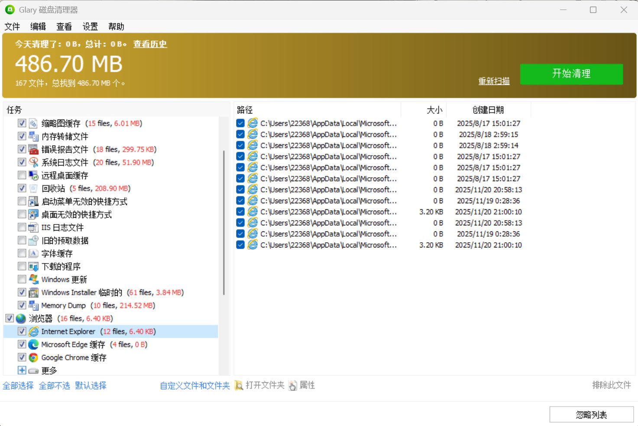Open the 设置 menu

(90, 26)
